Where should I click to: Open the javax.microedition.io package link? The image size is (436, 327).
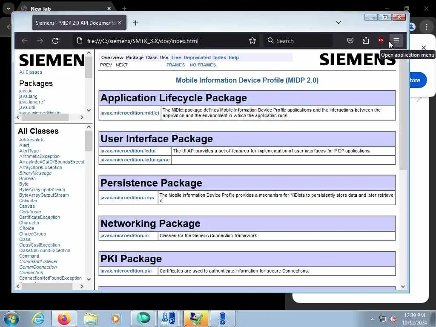[x=125, y=235]
